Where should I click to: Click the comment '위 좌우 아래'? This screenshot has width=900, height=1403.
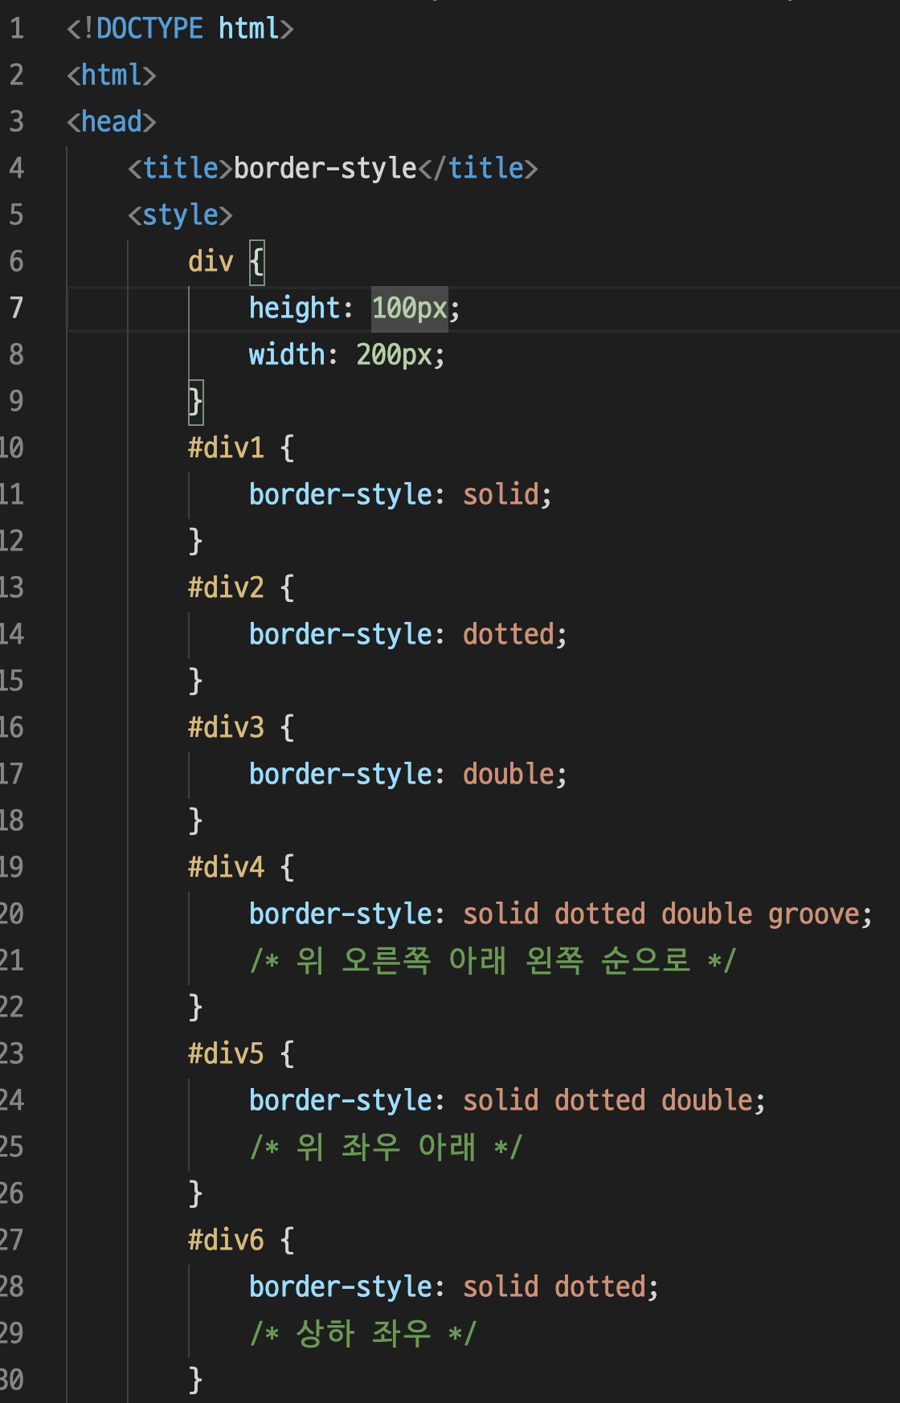click(386, 1147)
